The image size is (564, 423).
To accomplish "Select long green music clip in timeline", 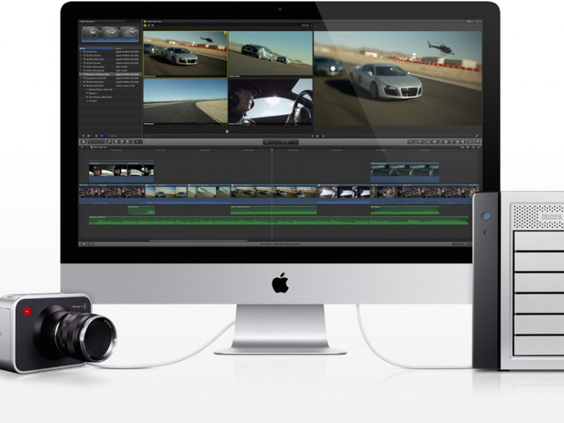I will [x=279, y=221].
